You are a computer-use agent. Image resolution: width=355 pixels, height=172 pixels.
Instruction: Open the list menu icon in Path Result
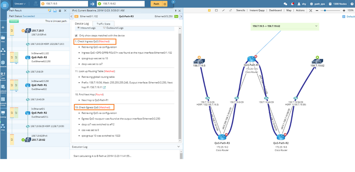point(60,11)
